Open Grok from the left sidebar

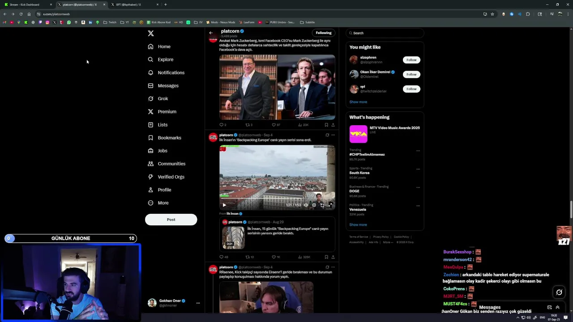pyautogui.click(x=158, y=98)
